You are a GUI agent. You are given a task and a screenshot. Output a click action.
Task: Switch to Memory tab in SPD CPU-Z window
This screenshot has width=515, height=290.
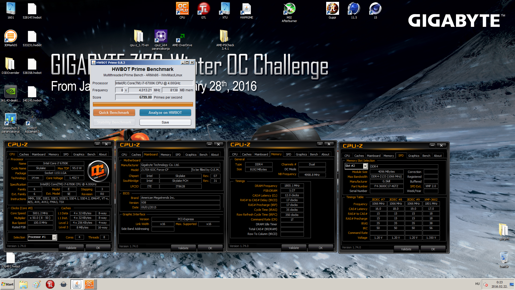pos(388,156)
